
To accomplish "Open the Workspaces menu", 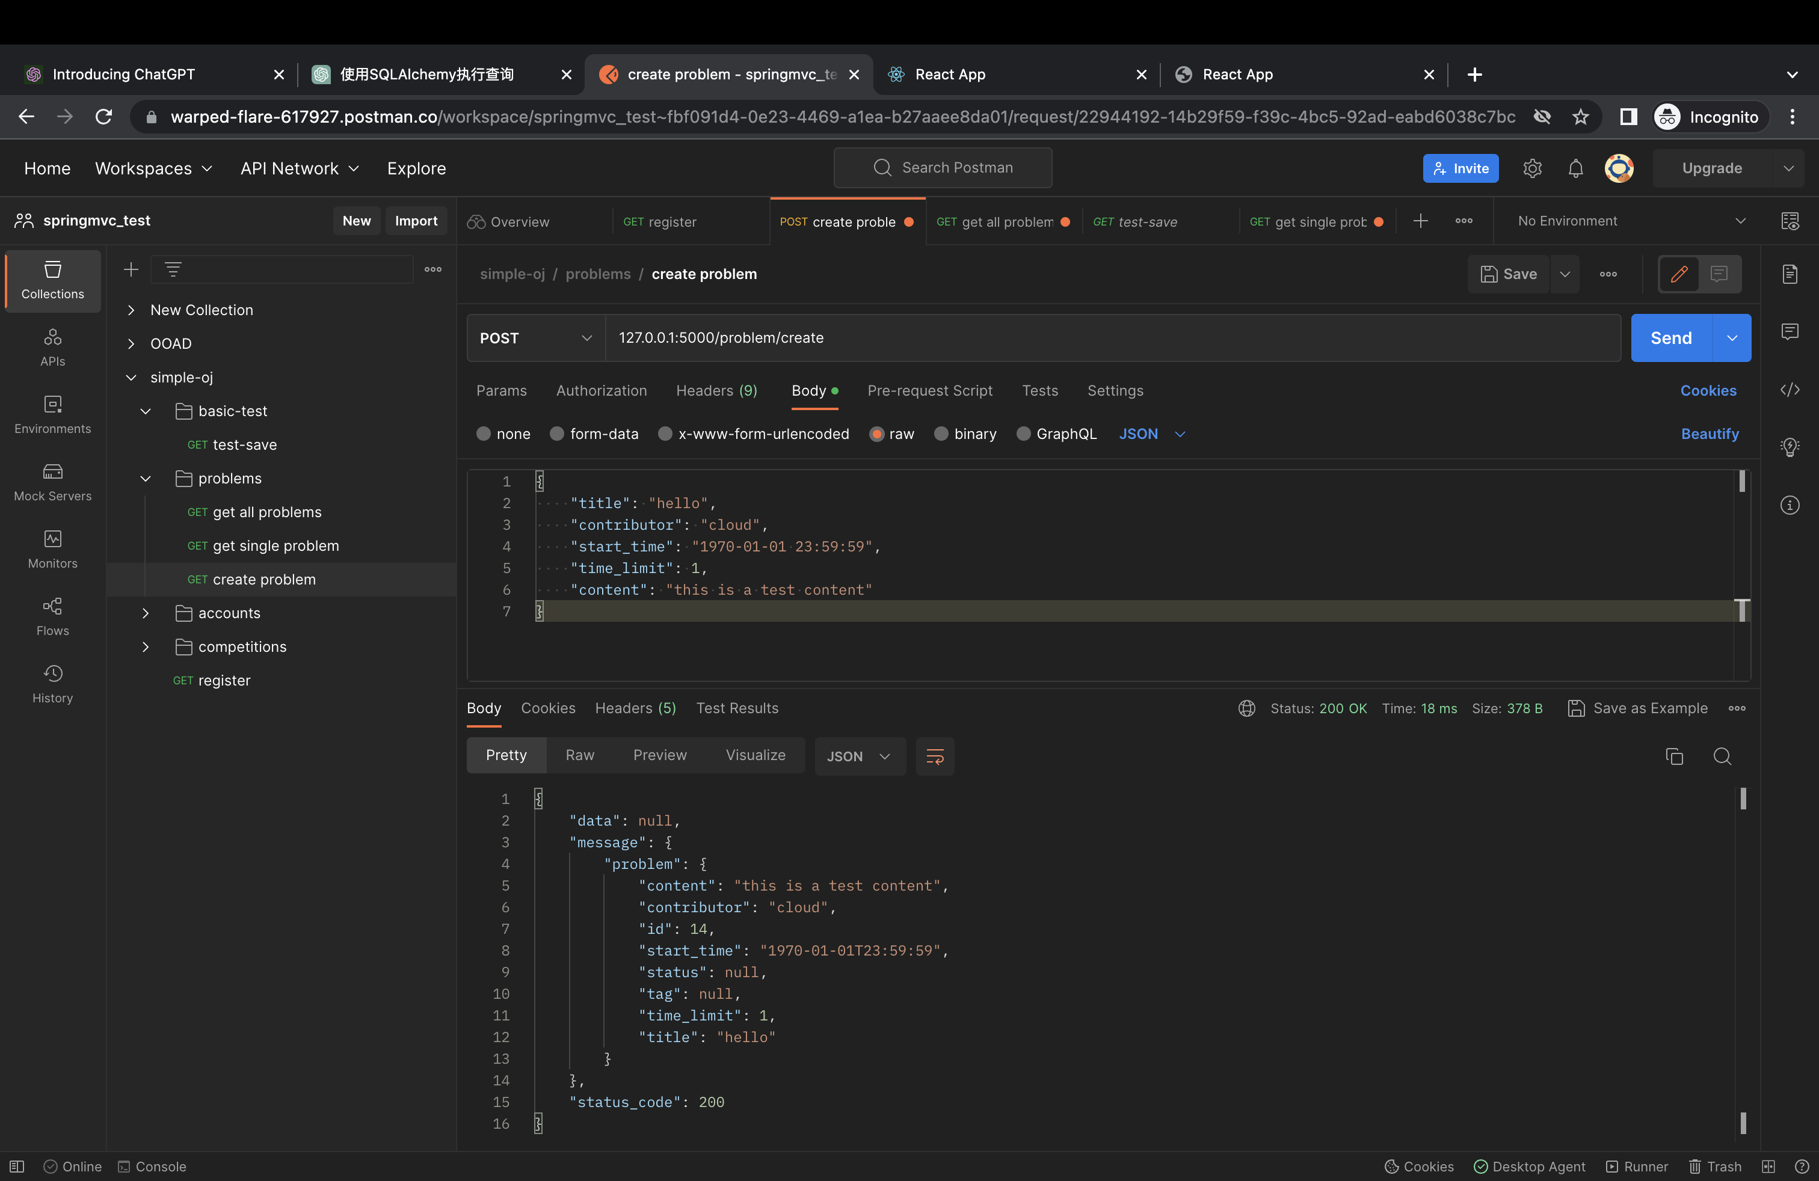I will [x=153, y=168].
